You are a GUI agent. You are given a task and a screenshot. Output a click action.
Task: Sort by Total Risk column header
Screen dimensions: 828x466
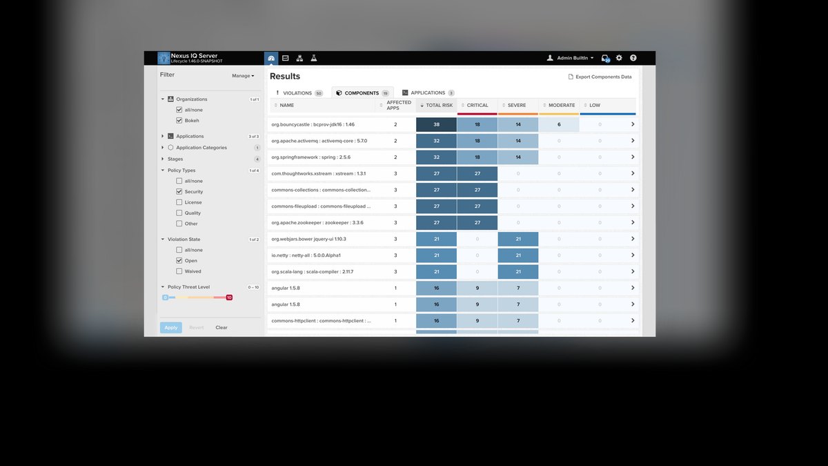[436, 106]
